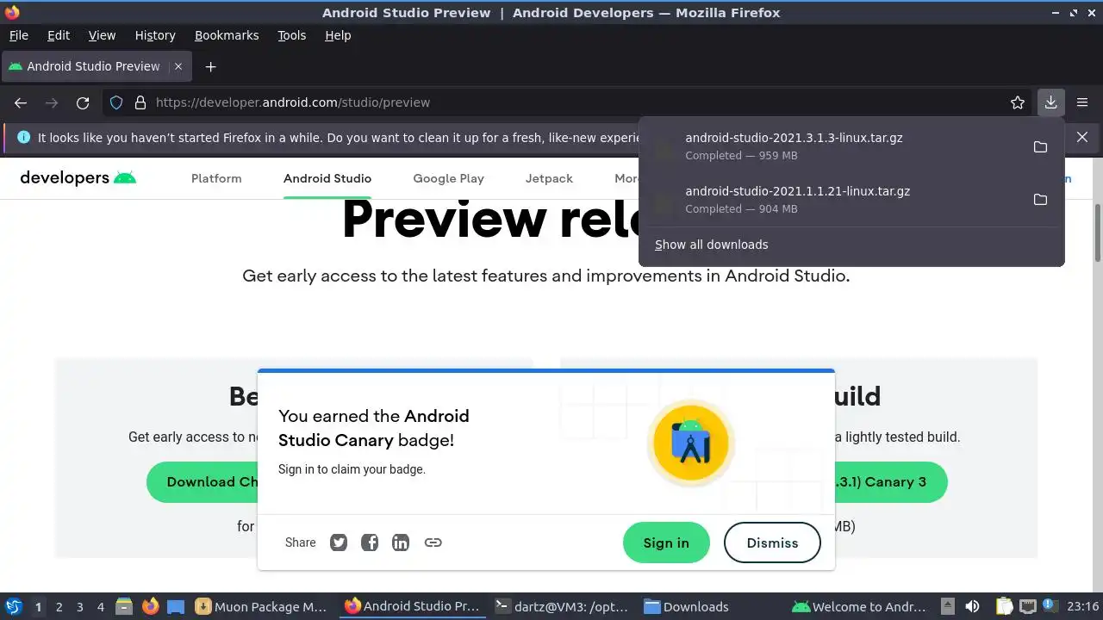Open the History menu
Viewport: 1103px width, 620px height.
point(155,35)
